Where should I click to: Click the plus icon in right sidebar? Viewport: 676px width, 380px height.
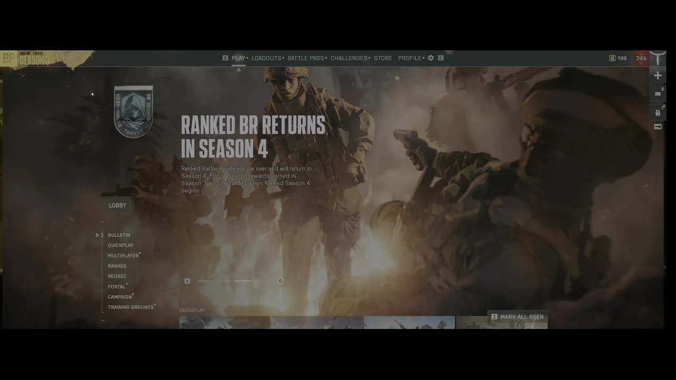[x=658, y=75]
